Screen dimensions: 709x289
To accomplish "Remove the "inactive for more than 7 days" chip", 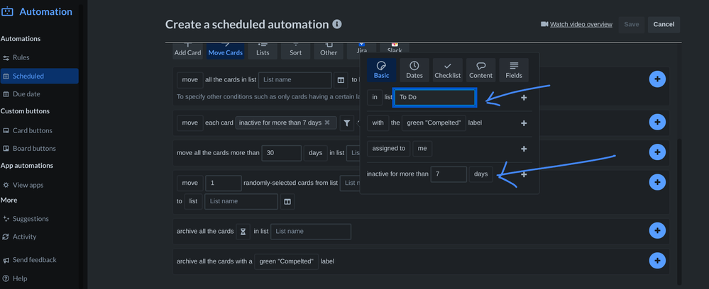I will [327, 123].
